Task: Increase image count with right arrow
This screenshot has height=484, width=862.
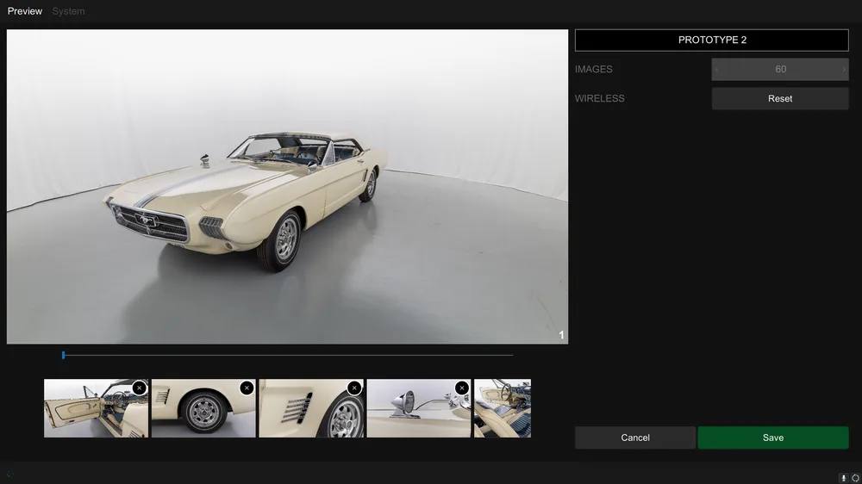Action: [x=844, y=70]
